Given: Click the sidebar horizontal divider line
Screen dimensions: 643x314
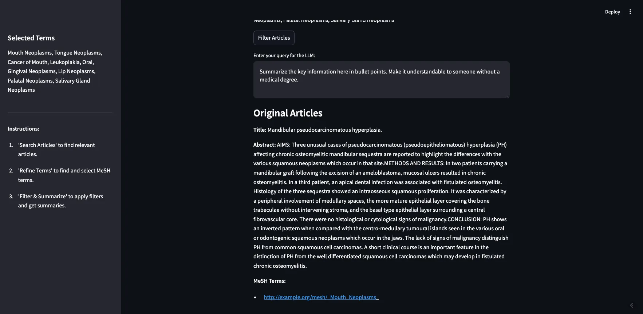Looking at the screenshot, I should pyautogui.click(x=60, y=112).
